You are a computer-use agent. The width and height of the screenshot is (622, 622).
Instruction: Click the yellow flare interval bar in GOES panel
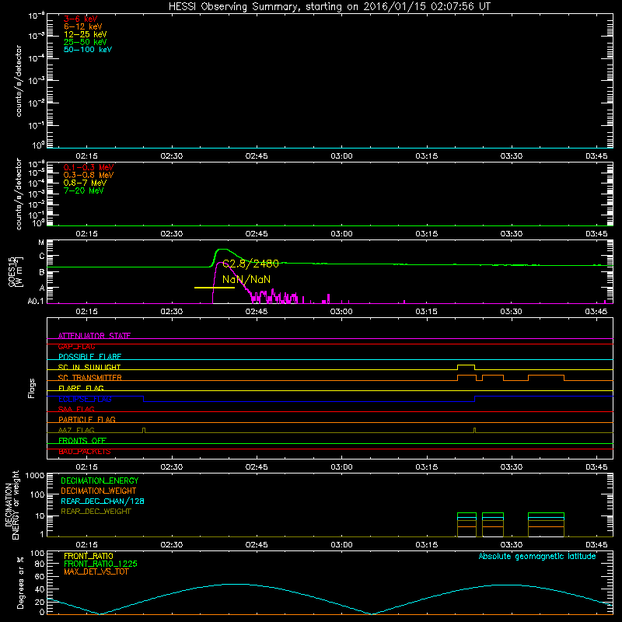click(215, 288)
